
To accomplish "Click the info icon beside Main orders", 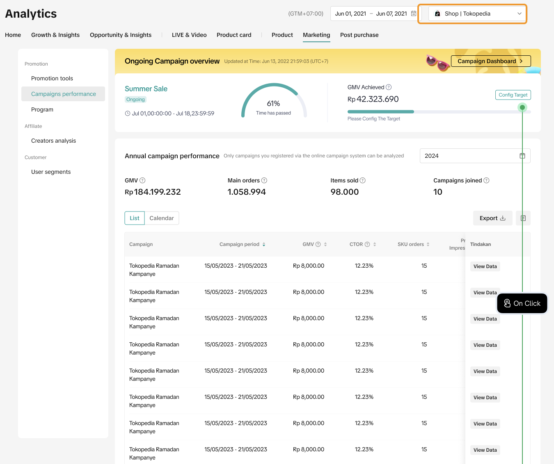I will (x=264, y=180).
